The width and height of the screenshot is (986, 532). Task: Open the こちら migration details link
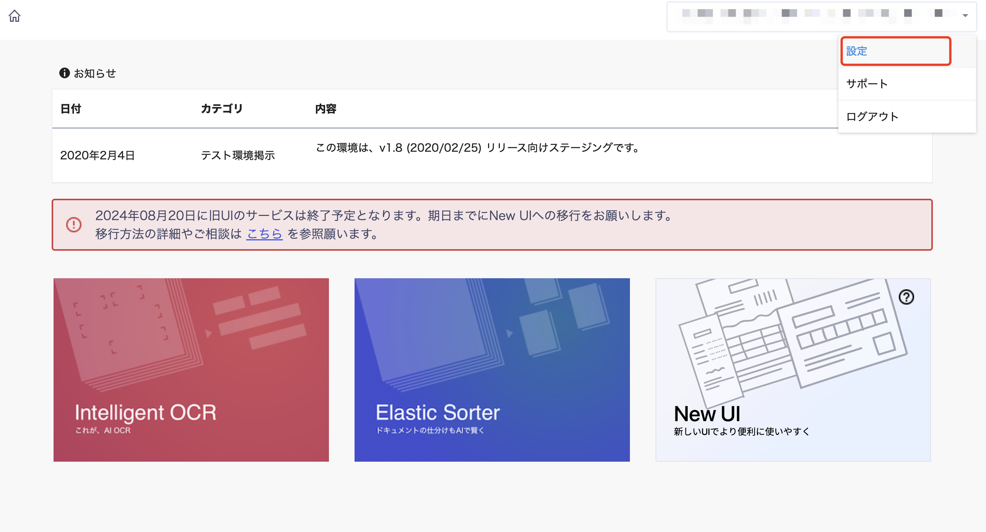(x=265, y=234)
